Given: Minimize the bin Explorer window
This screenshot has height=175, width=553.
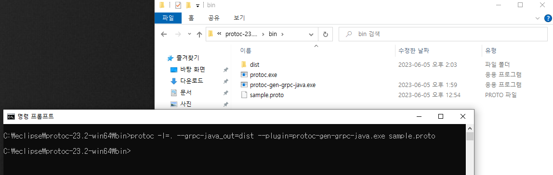Looking at the screenshot, I should pyautogui.click(x=498, y=5).
